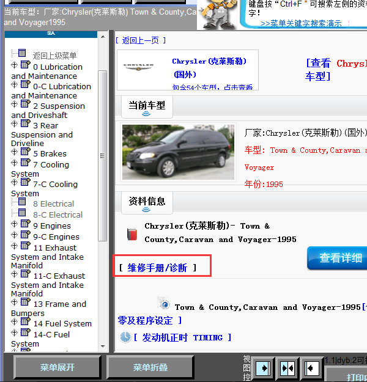Click the folder icon beside 0 Lubrication

[25, 65]
